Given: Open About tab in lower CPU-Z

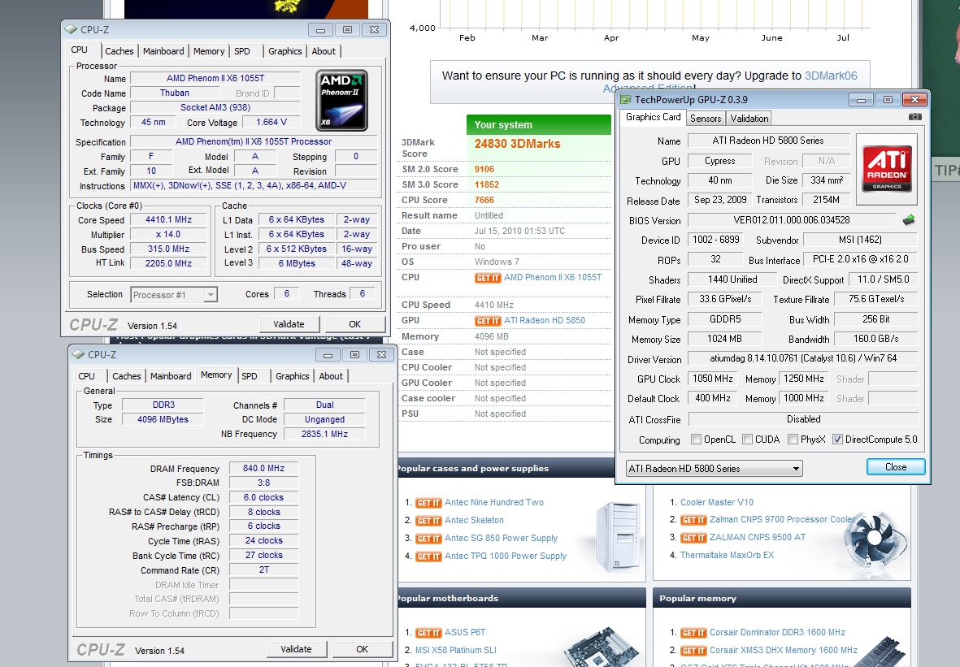Looking at the screenshot, I should coord(331,376).
